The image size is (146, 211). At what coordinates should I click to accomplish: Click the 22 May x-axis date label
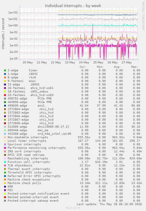[x=56, y=63]
